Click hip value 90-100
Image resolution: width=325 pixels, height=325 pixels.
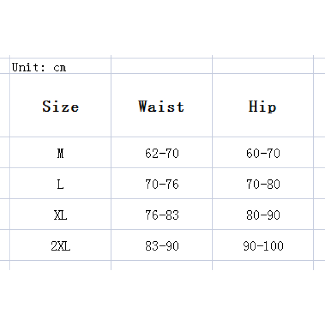point(263,245)
